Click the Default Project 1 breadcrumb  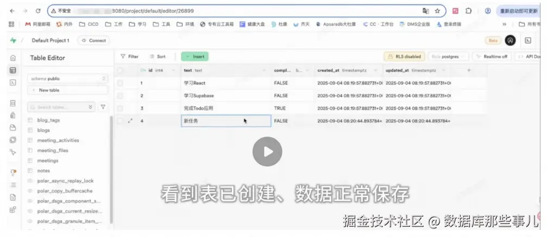(x=51, y=41)
